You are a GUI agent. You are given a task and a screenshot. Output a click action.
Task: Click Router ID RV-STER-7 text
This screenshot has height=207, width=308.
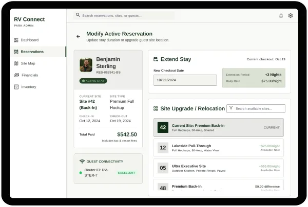(97, 173)
